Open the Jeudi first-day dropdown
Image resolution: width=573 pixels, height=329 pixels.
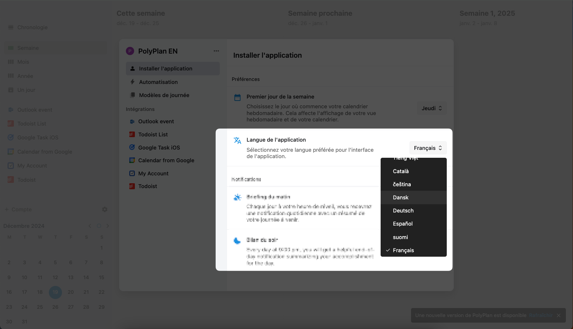[431, 108]
